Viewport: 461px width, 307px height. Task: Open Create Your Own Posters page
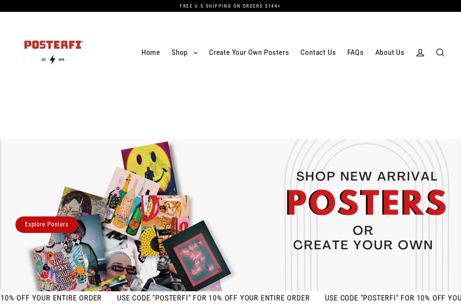[249, 53]
